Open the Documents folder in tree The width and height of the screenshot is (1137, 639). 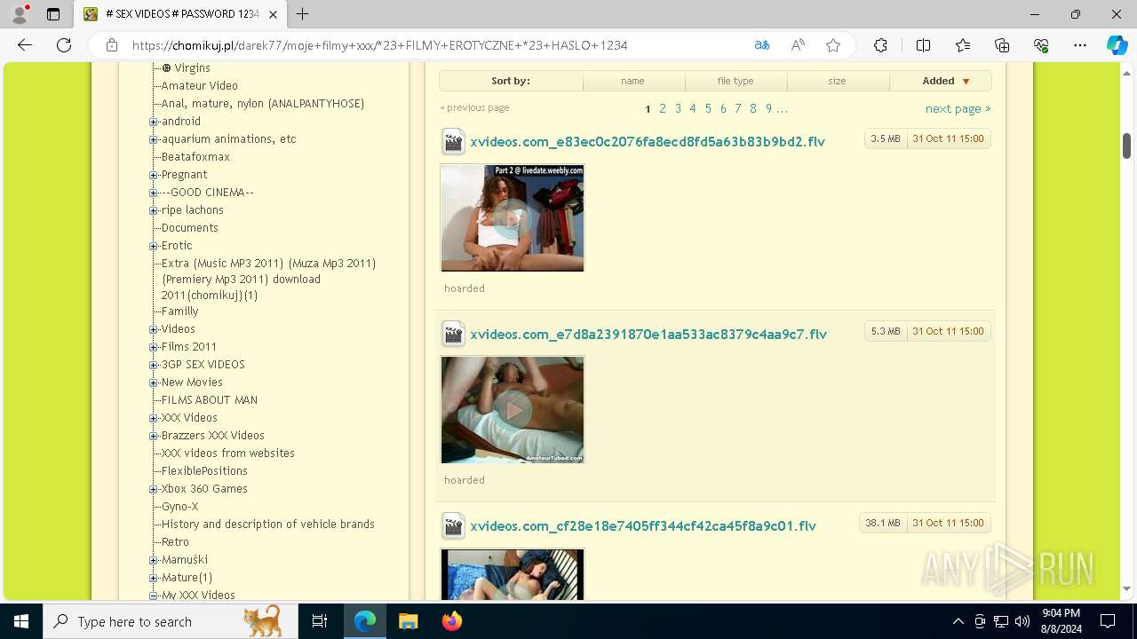tap(190, 228)
